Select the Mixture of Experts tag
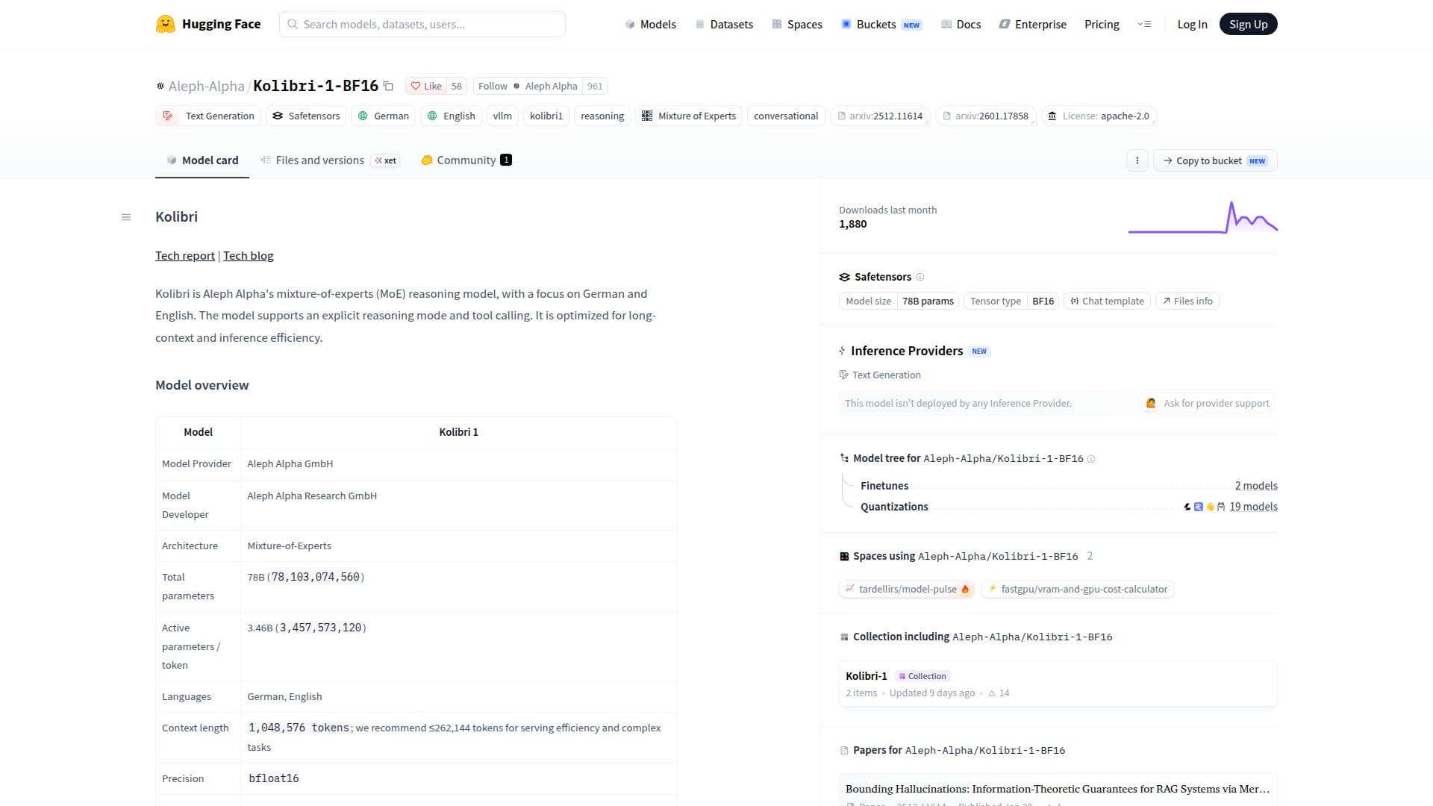The height and width of the screenshot is (806, 1433). coord(689,116)
